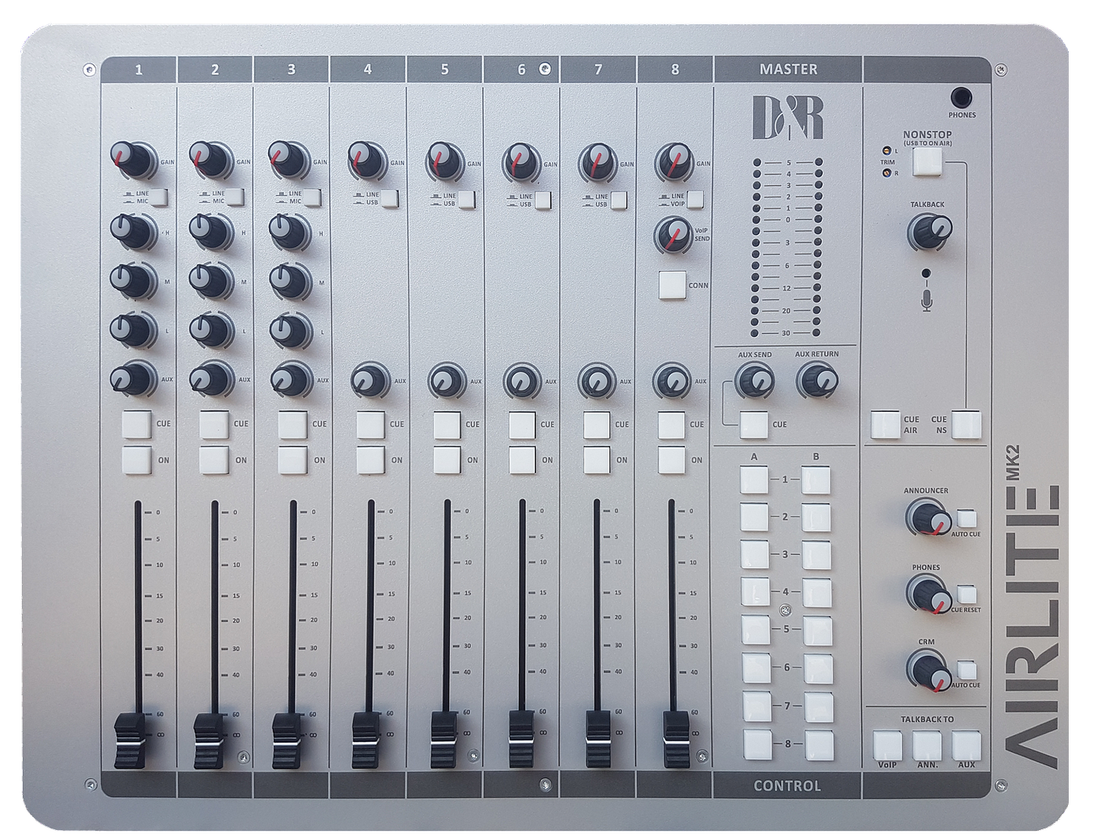Click the CUE AIR button
This screenshot has width=1101, height=837.
click(886, 424)
